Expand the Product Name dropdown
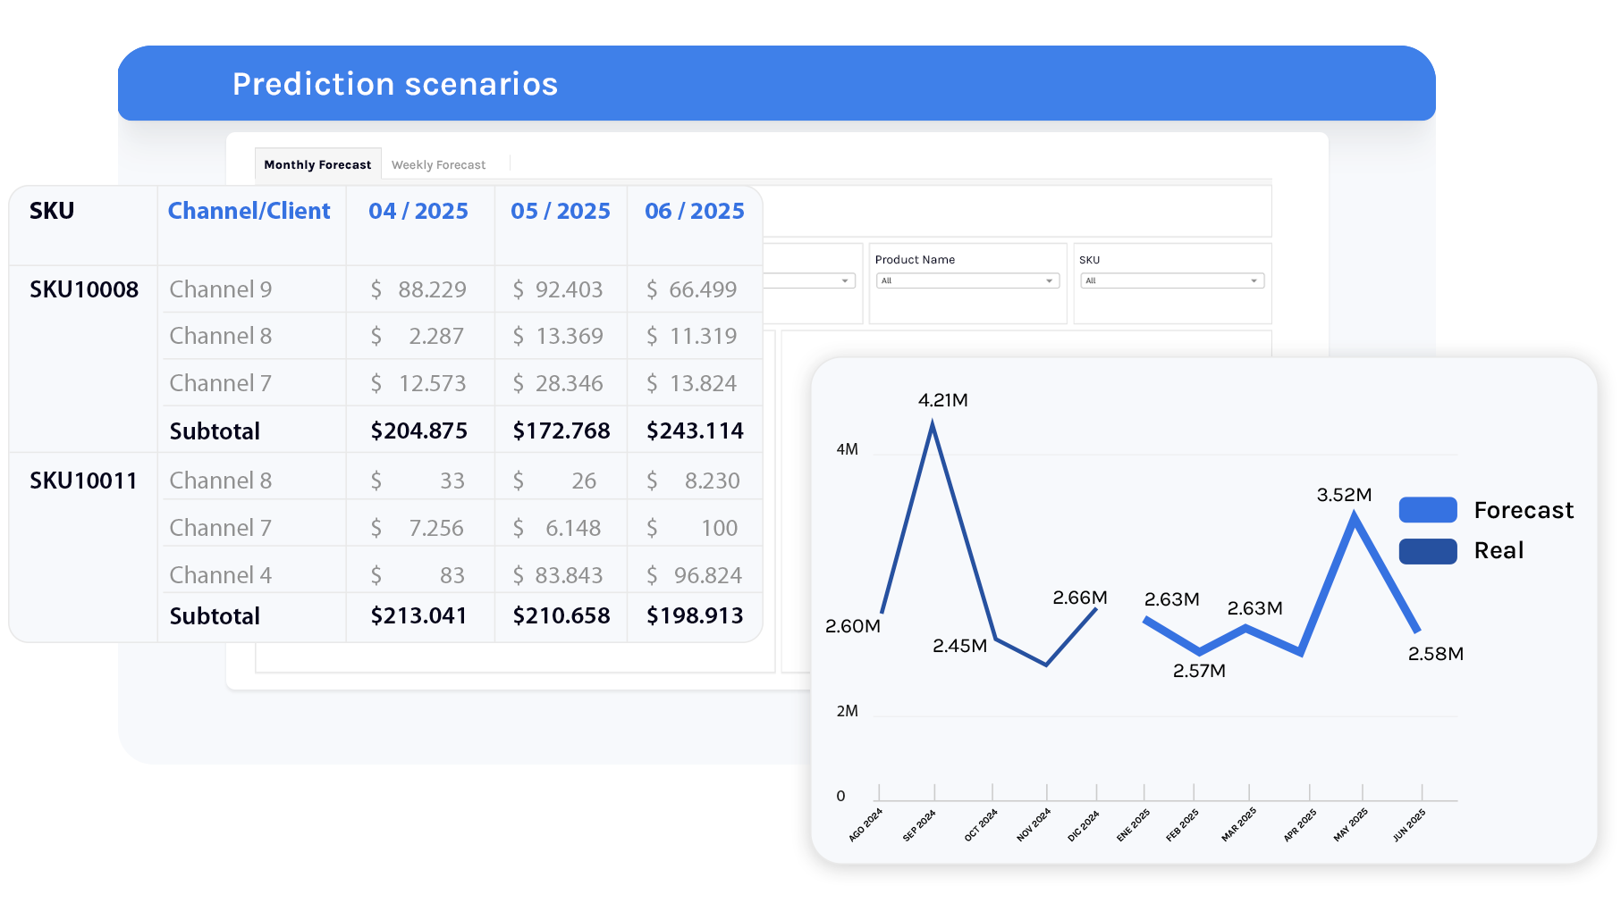Viewport: 1621px width, 903px height. (967, 280)
